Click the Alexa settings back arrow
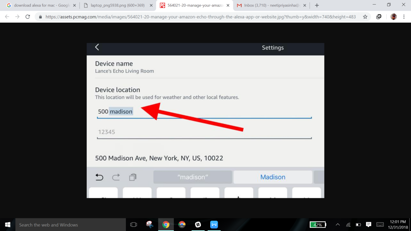The image size is (411, 231). coord(97,47)
